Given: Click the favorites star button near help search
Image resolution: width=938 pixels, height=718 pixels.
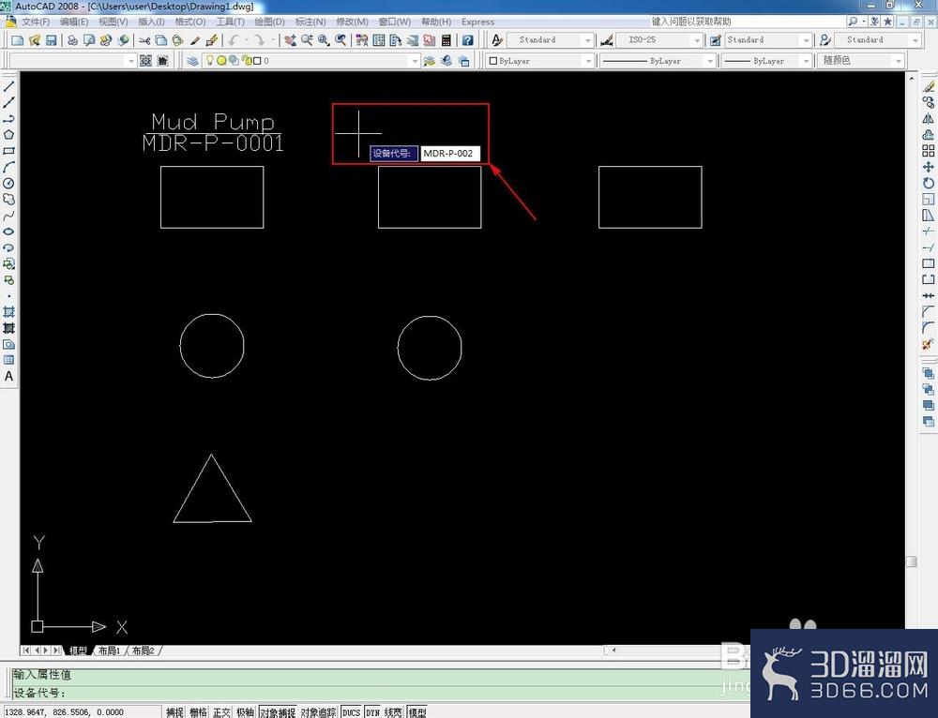Looking at the screenshot, I should pyautogui.click(x=887, y=22).
